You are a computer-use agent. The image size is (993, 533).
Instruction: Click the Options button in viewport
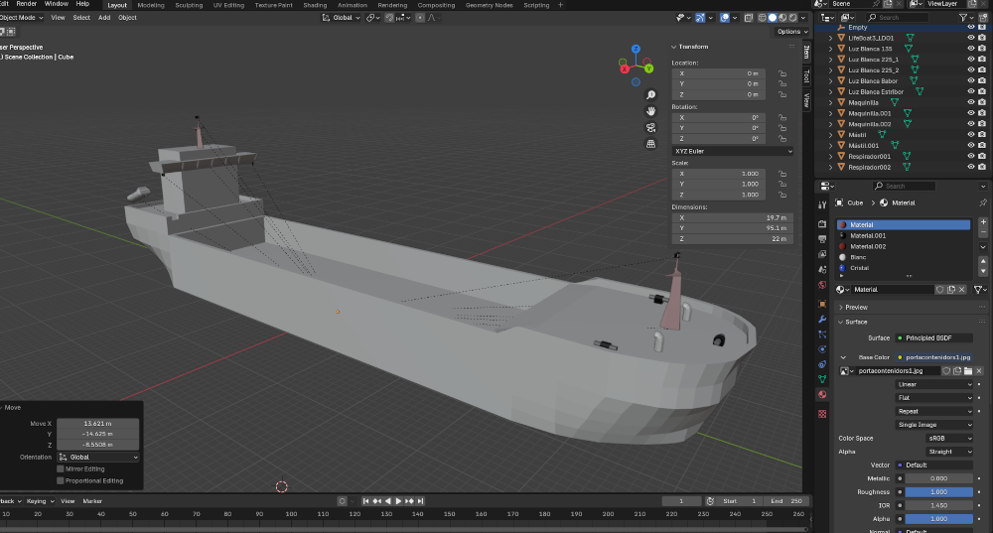pyautogui.click(x=791, y=32)
